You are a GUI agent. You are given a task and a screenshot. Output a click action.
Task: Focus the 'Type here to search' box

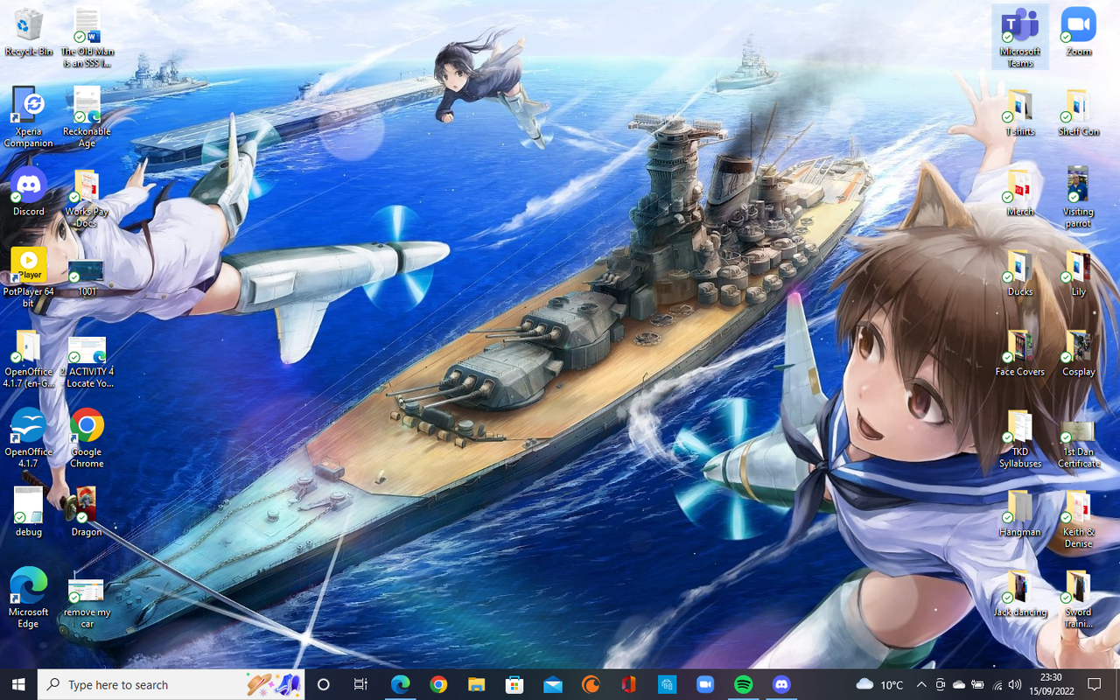(x=171, y=684)
